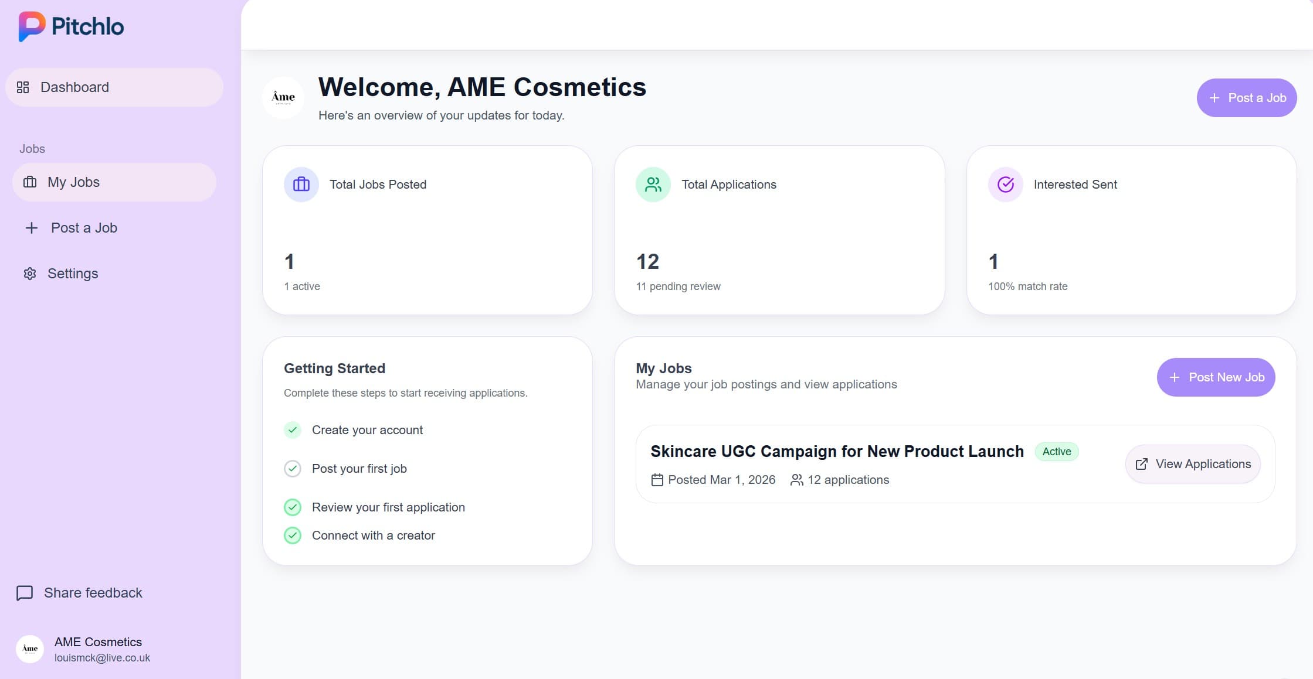
Task: Click the Total Applications people icon
Action: pyautogui.click(x=652, y=184)
